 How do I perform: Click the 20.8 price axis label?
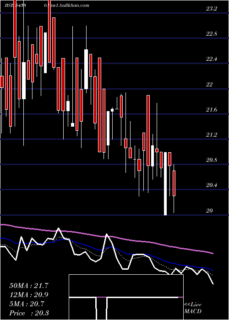click(x=212, y=160)
